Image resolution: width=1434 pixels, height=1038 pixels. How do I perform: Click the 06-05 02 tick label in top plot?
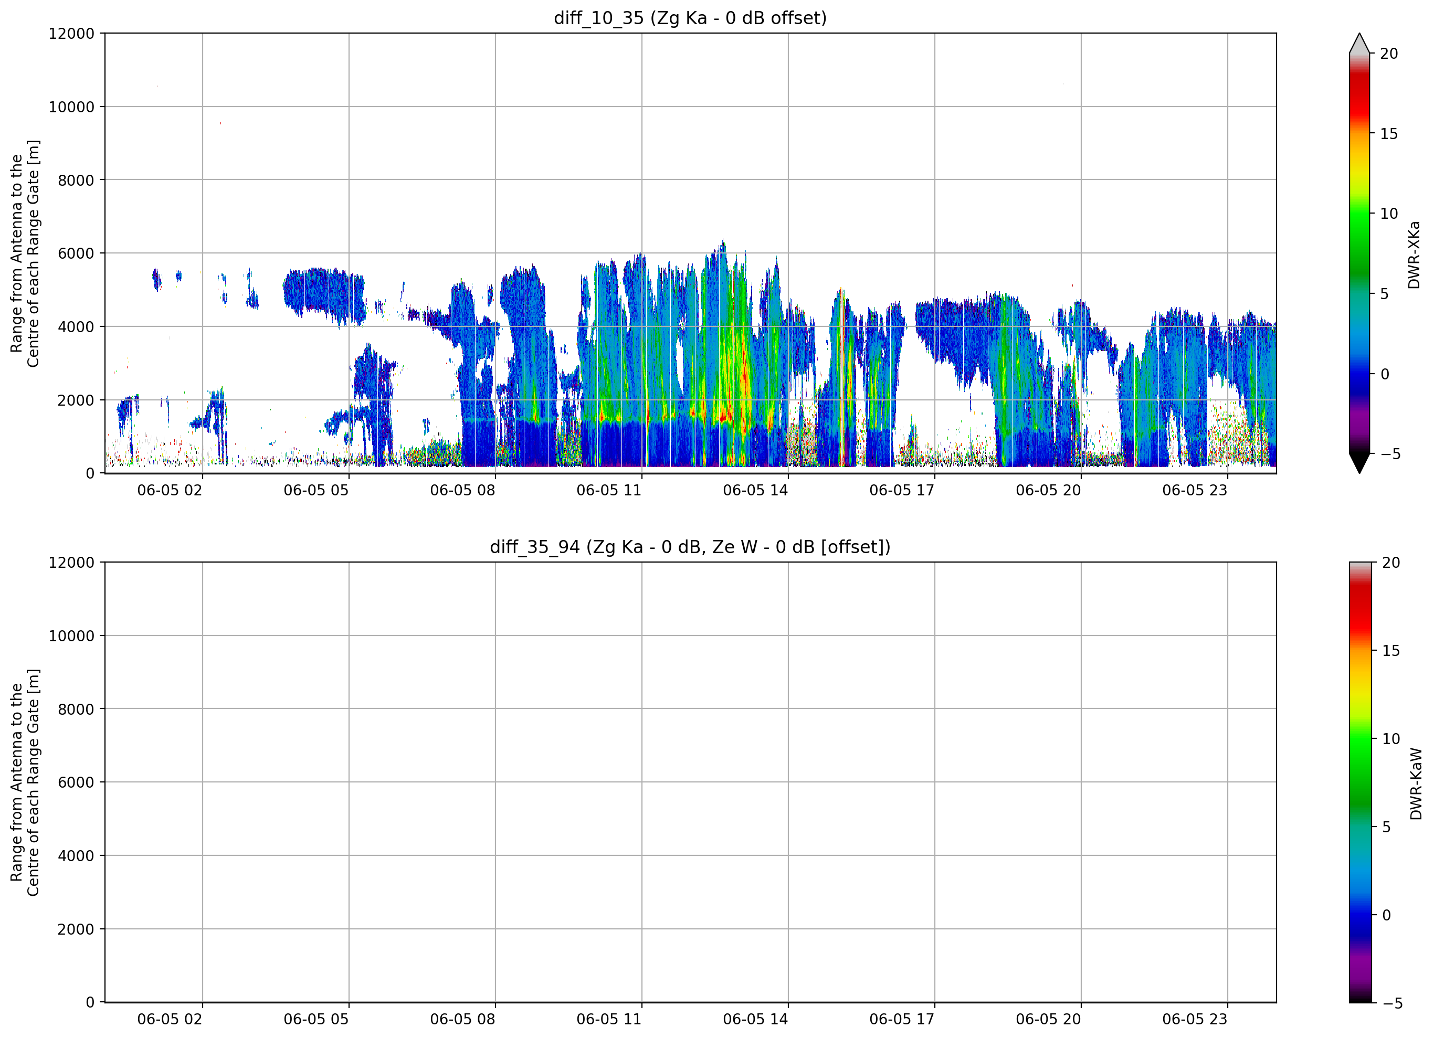coord(170,491)
